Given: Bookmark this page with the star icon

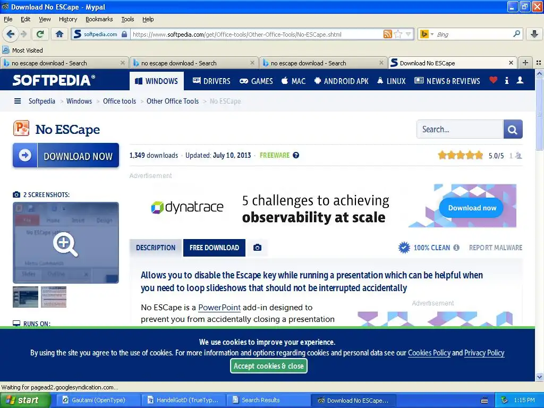Looking at the screenshot, I should [x=398, y=34].
